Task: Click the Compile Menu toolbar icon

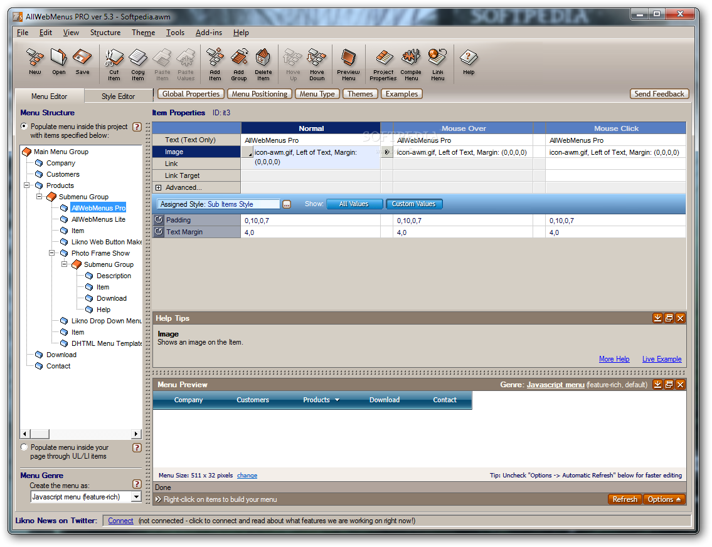Action: 411,65
